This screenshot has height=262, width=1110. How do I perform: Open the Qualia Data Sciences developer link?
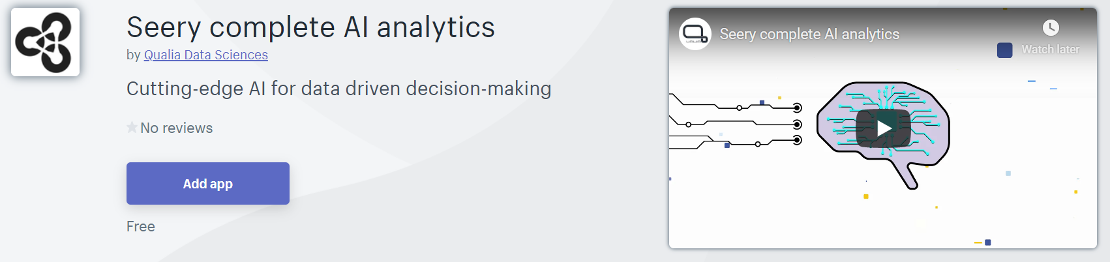click(x=206, y=55)
